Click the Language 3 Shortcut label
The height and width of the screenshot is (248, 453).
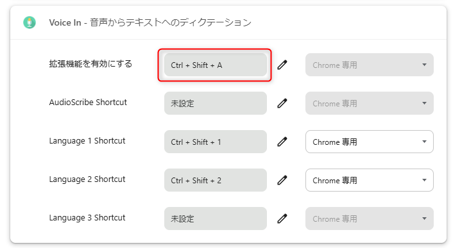(87, 218)
